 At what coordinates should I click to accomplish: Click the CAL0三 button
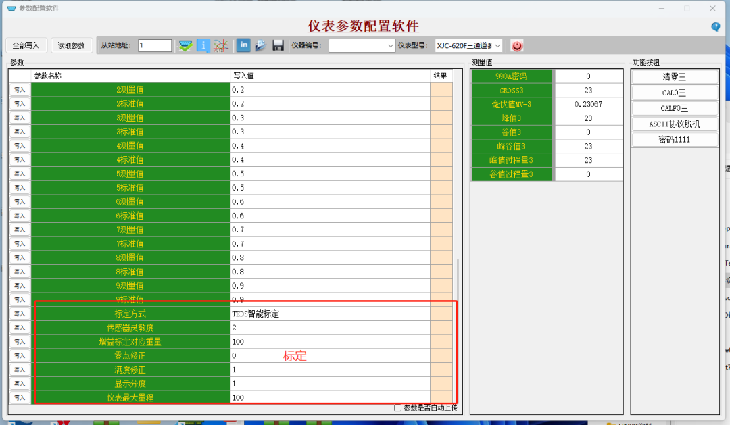click(x=674, y=93)
